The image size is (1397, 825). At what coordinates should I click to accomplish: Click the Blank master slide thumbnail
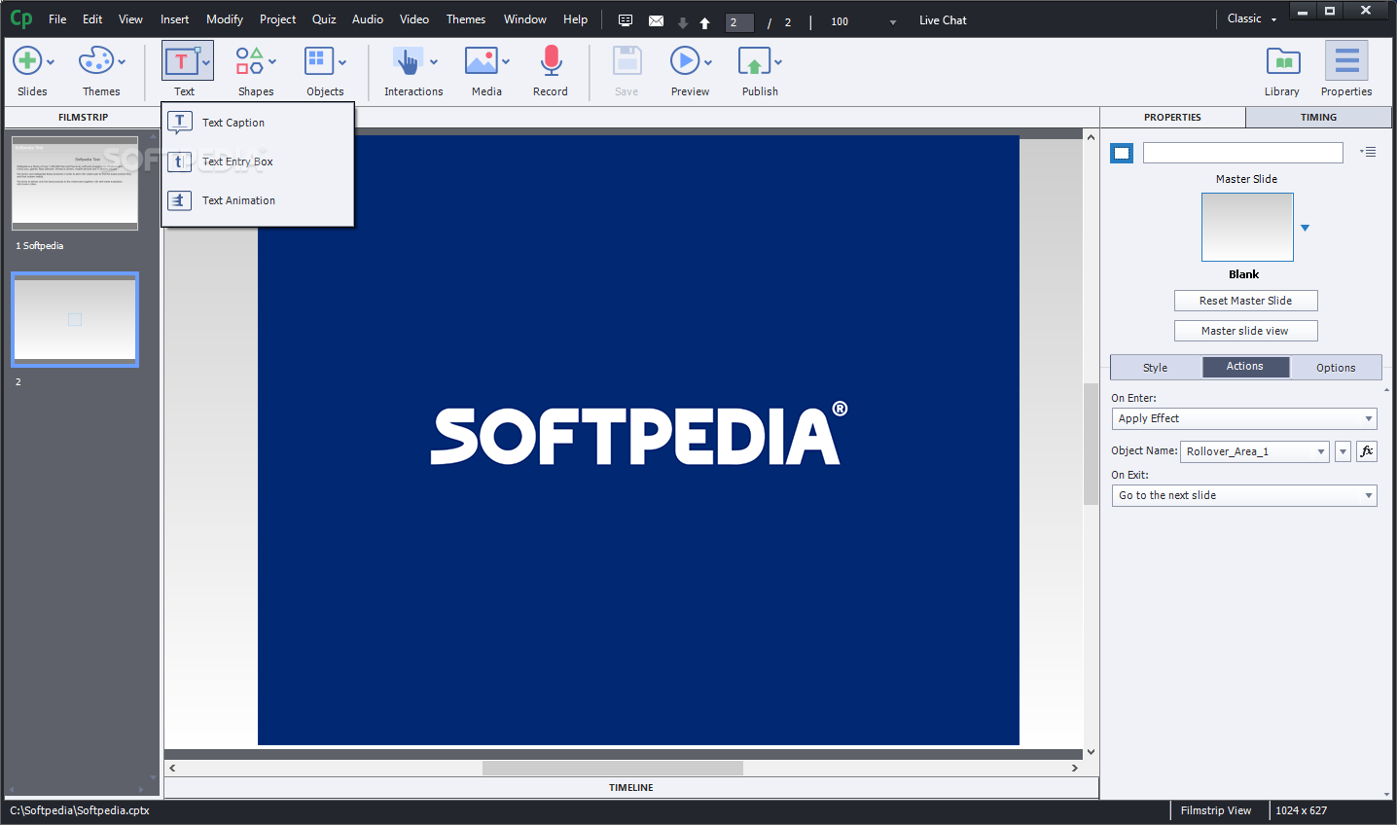point(1247,227)
